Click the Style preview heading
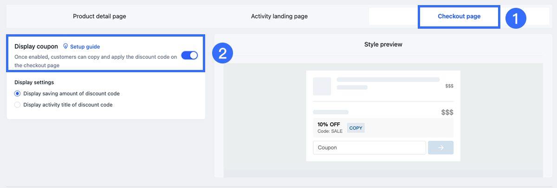Screen dimensions: 557x188 [383, 44]
